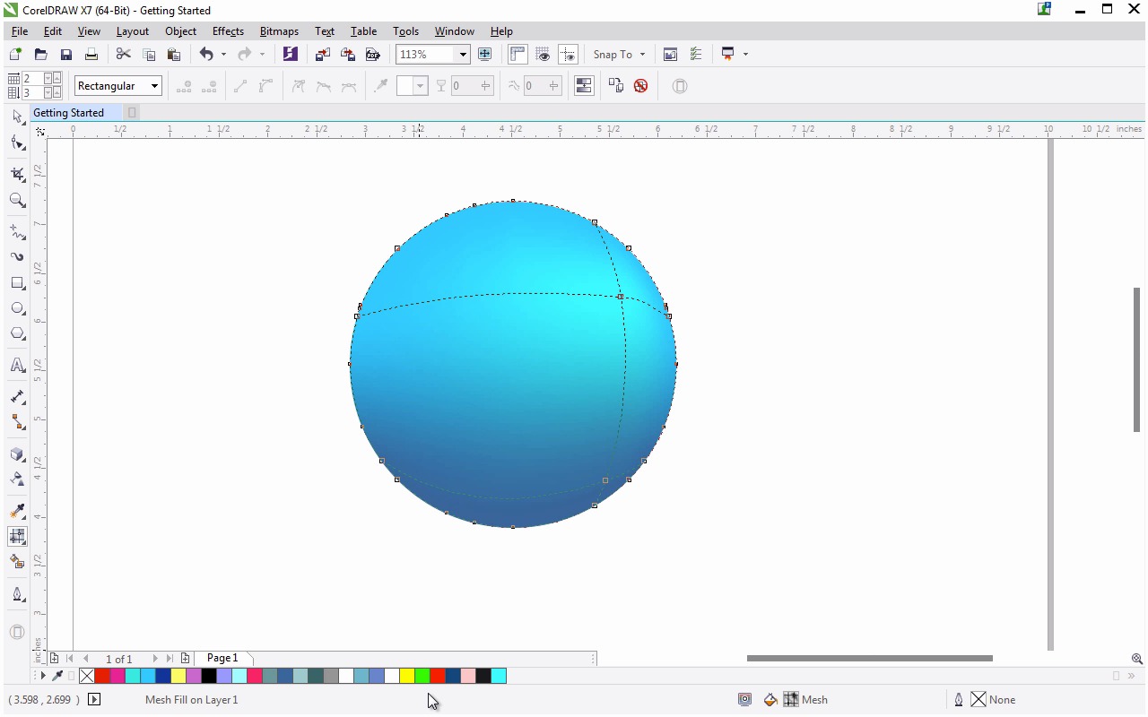This screenshot has height=717, width=1148.
Task: Select the Smart Fill tool
Action: pyautogui.click(x=17, y=562)
